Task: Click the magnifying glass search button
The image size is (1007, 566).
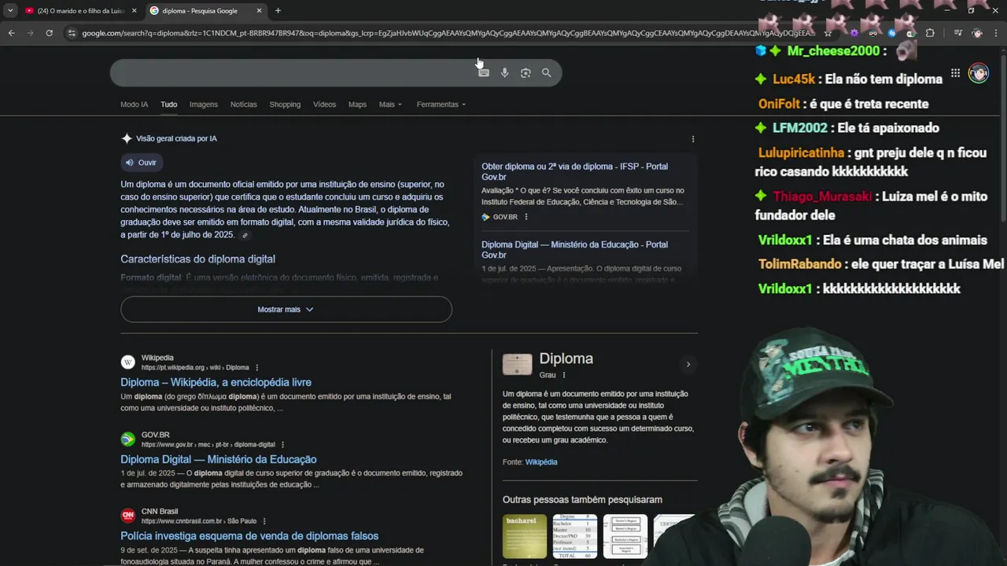Action: pos(547,73)
